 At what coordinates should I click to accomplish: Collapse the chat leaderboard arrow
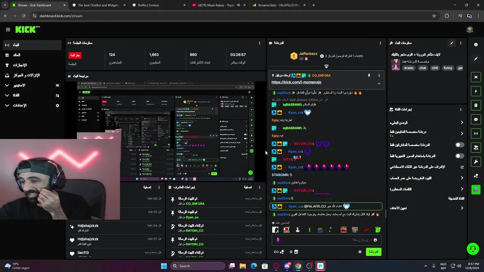point(326,66)
